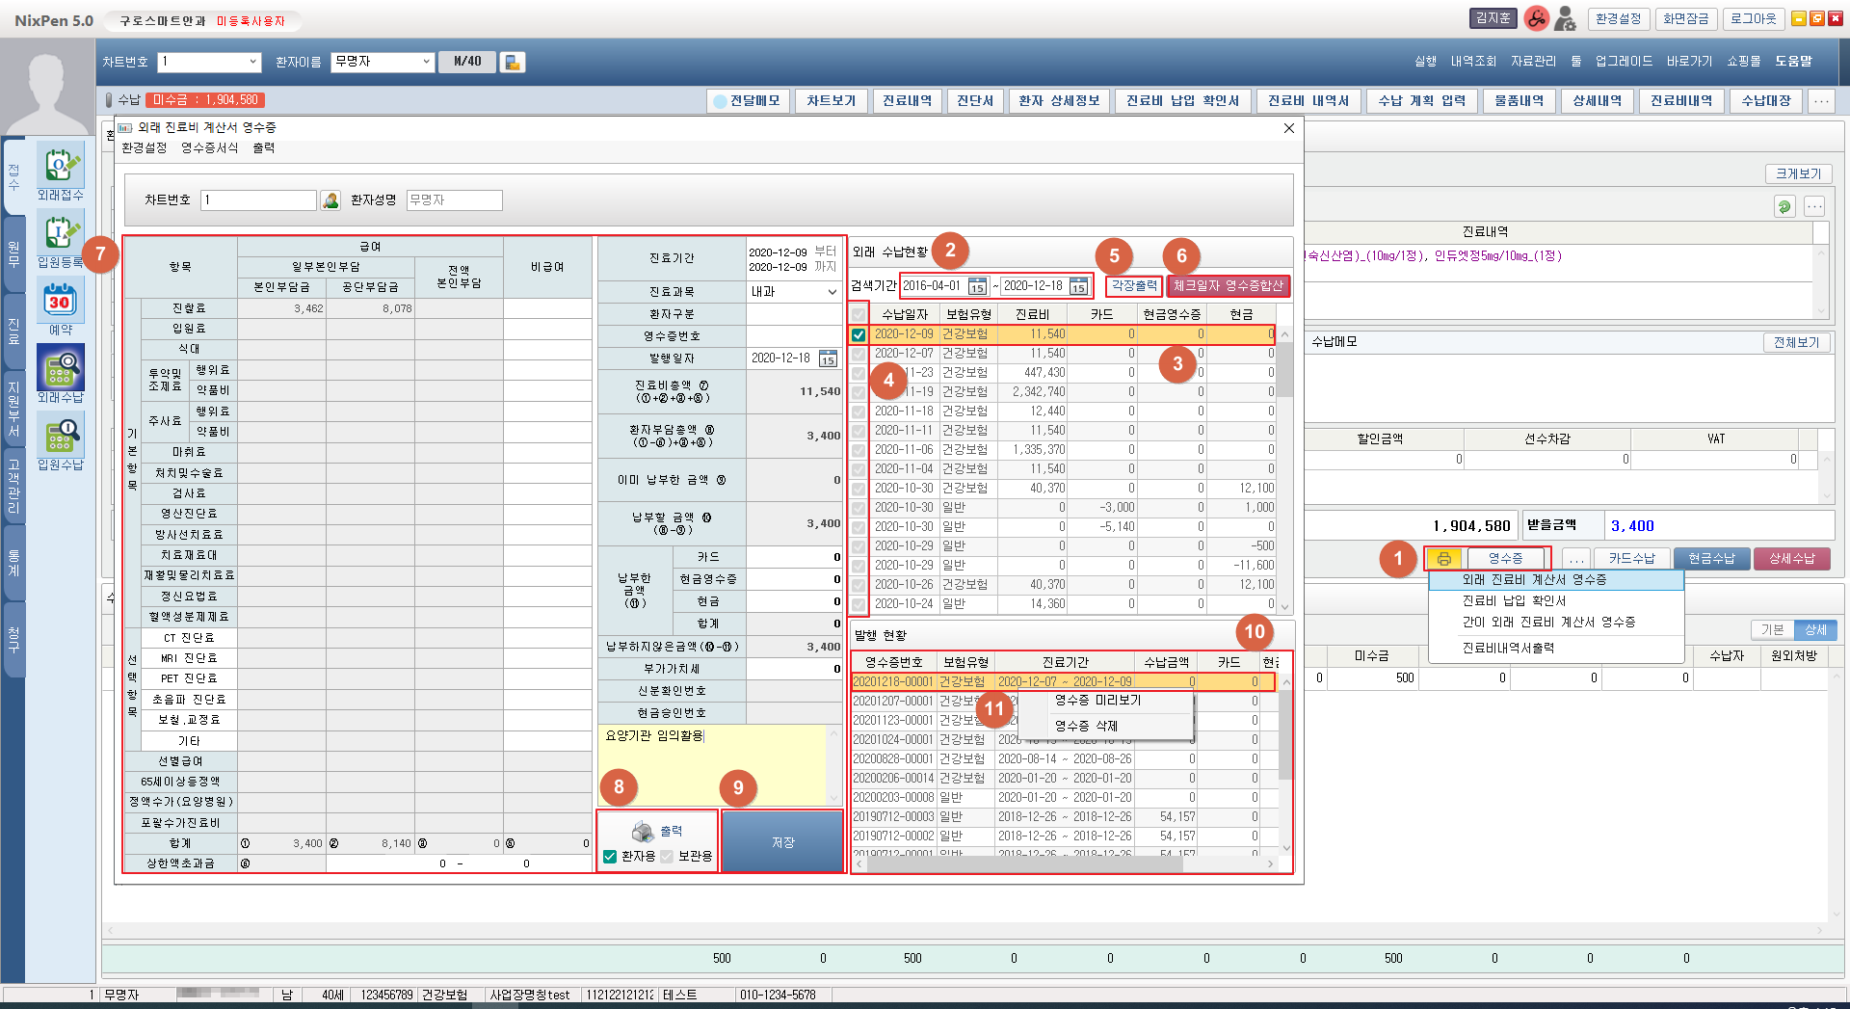Open the 환자이름 dropdown
Image resolution: width=1850 pixels, height=1009 pixels.
point(426,62)
